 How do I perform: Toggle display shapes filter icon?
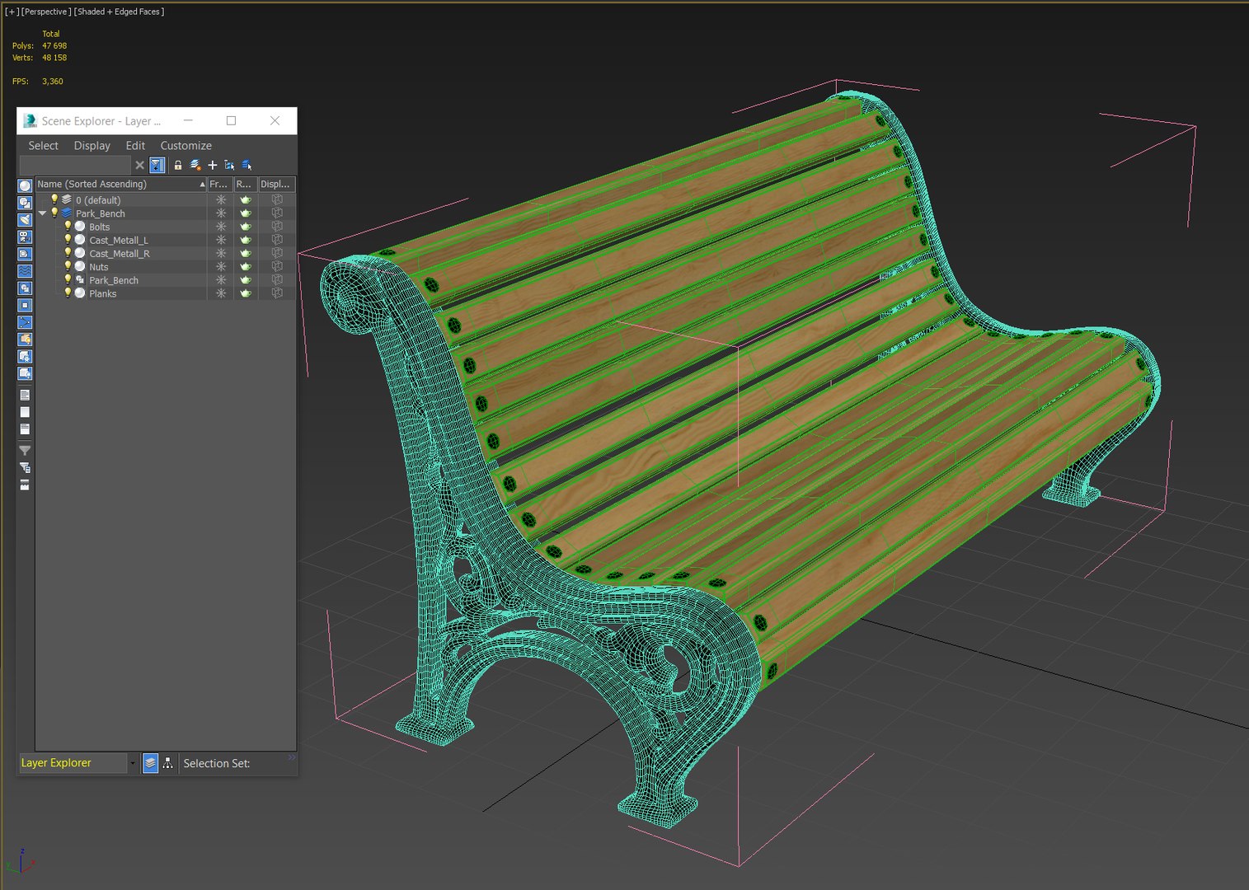pos(25,203)
